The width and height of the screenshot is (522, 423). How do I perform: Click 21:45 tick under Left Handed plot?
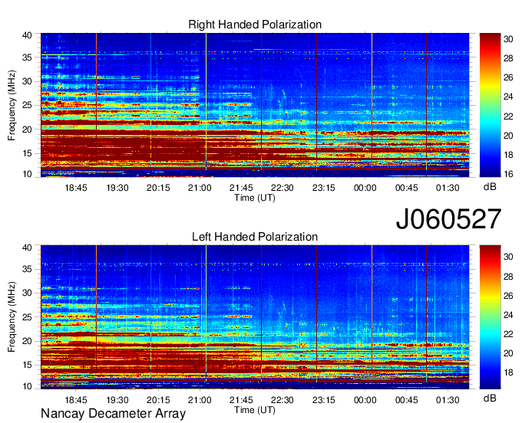pyautogui.click(x=241, y=400)
